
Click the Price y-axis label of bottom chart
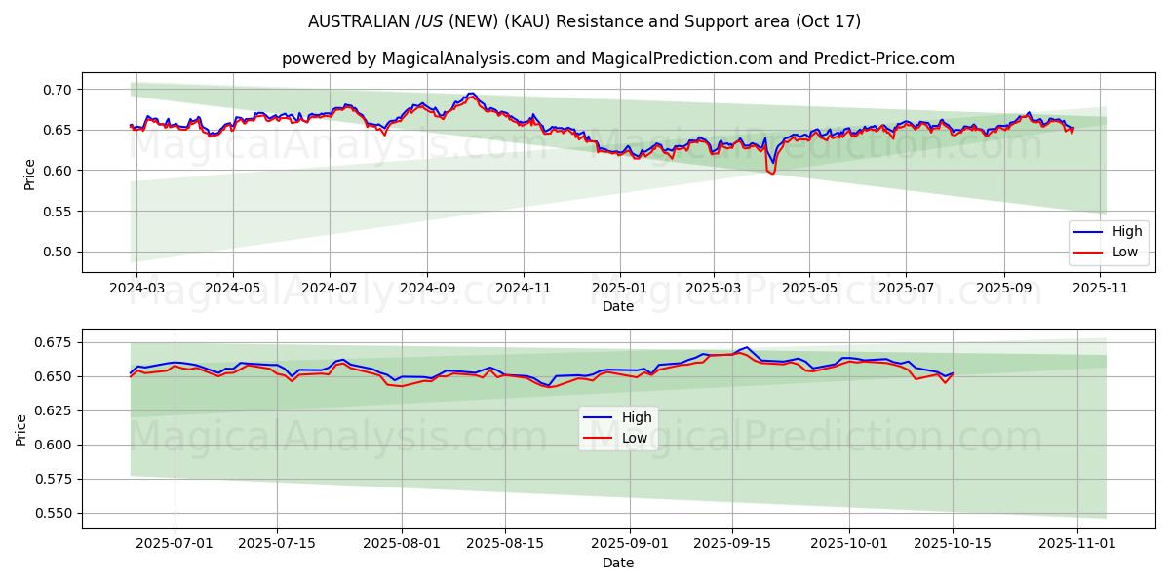click(21, 429)
